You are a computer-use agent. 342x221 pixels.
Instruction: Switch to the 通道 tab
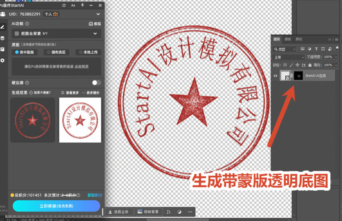click(288, 39)
